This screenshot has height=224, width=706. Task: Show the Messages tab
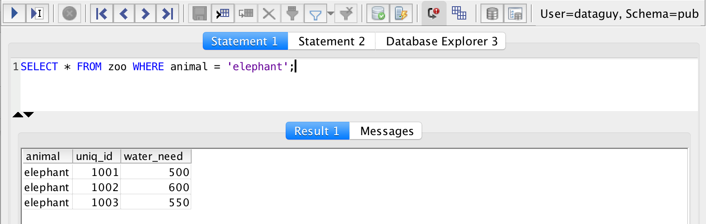[x=386, y=131]
